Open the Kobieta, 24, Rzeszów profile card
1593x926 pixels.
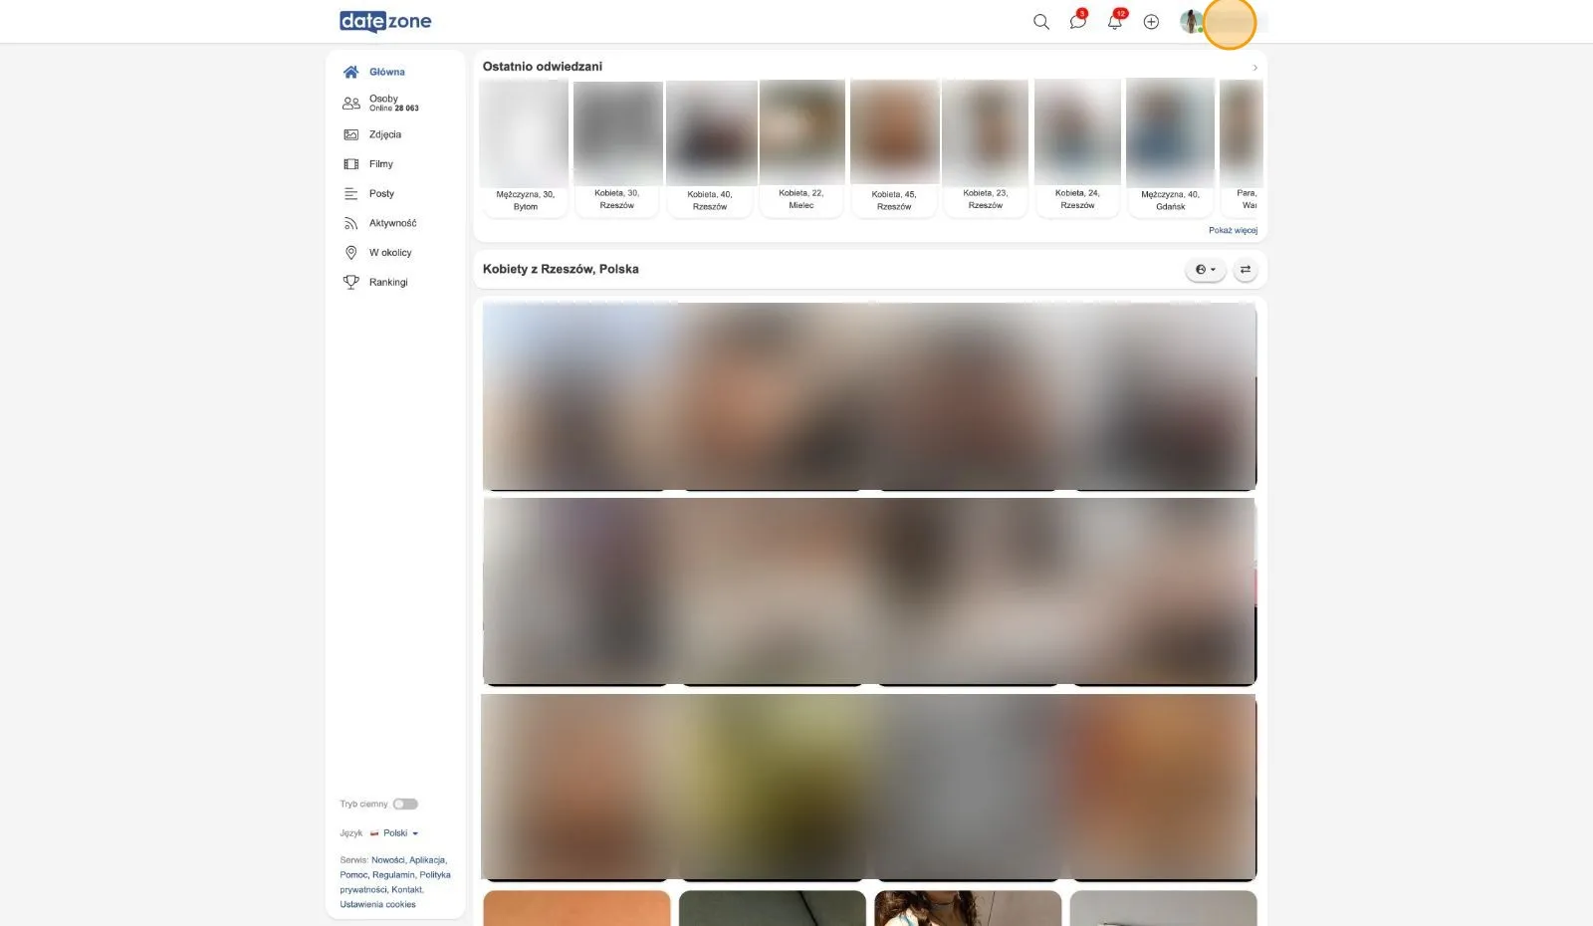pos(1078,147)
